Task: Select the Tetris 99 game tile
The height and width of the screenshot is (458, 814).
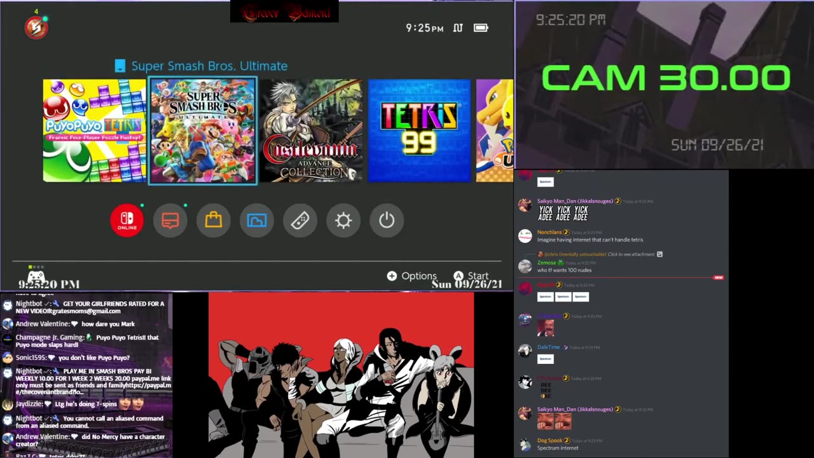Action: pyautogui.click(x=420, y=130)
